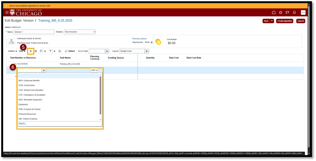
Task: Open the Actions menu
Action: pos(13,51)
